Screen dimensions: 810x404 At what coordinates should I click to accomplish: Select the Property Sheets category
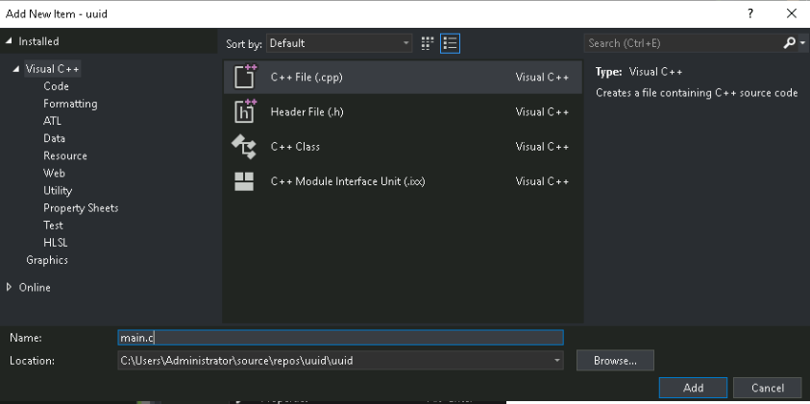[81, 208]
